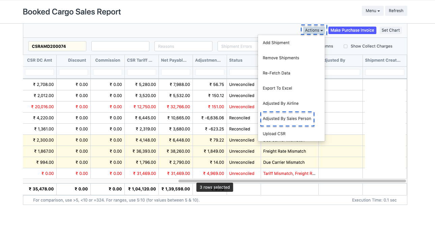Screen dimensions: 435x242
Task: Sort by CSR DC Amt column header
Action: pos(40,60)
